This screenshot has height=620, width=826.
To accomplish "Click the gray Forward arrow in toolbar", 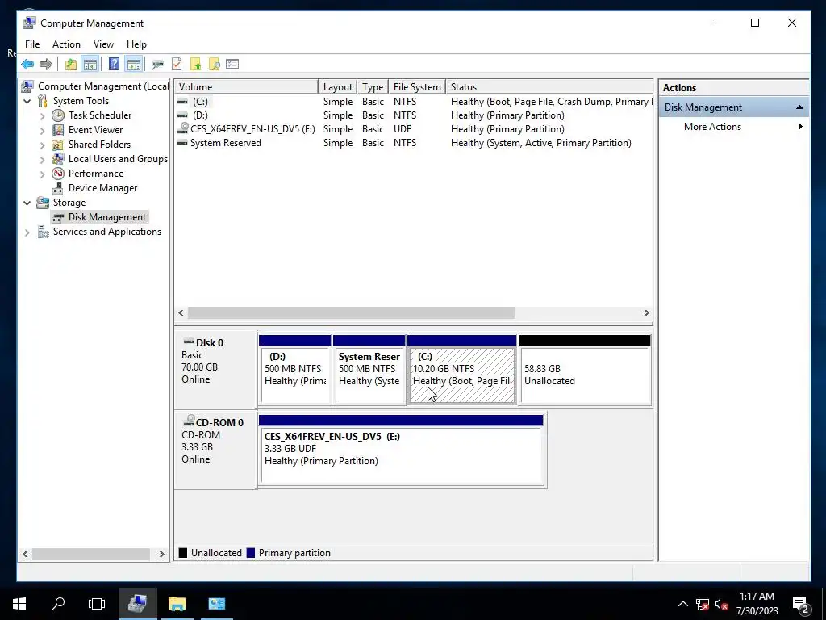I will [x=46, y=65].
